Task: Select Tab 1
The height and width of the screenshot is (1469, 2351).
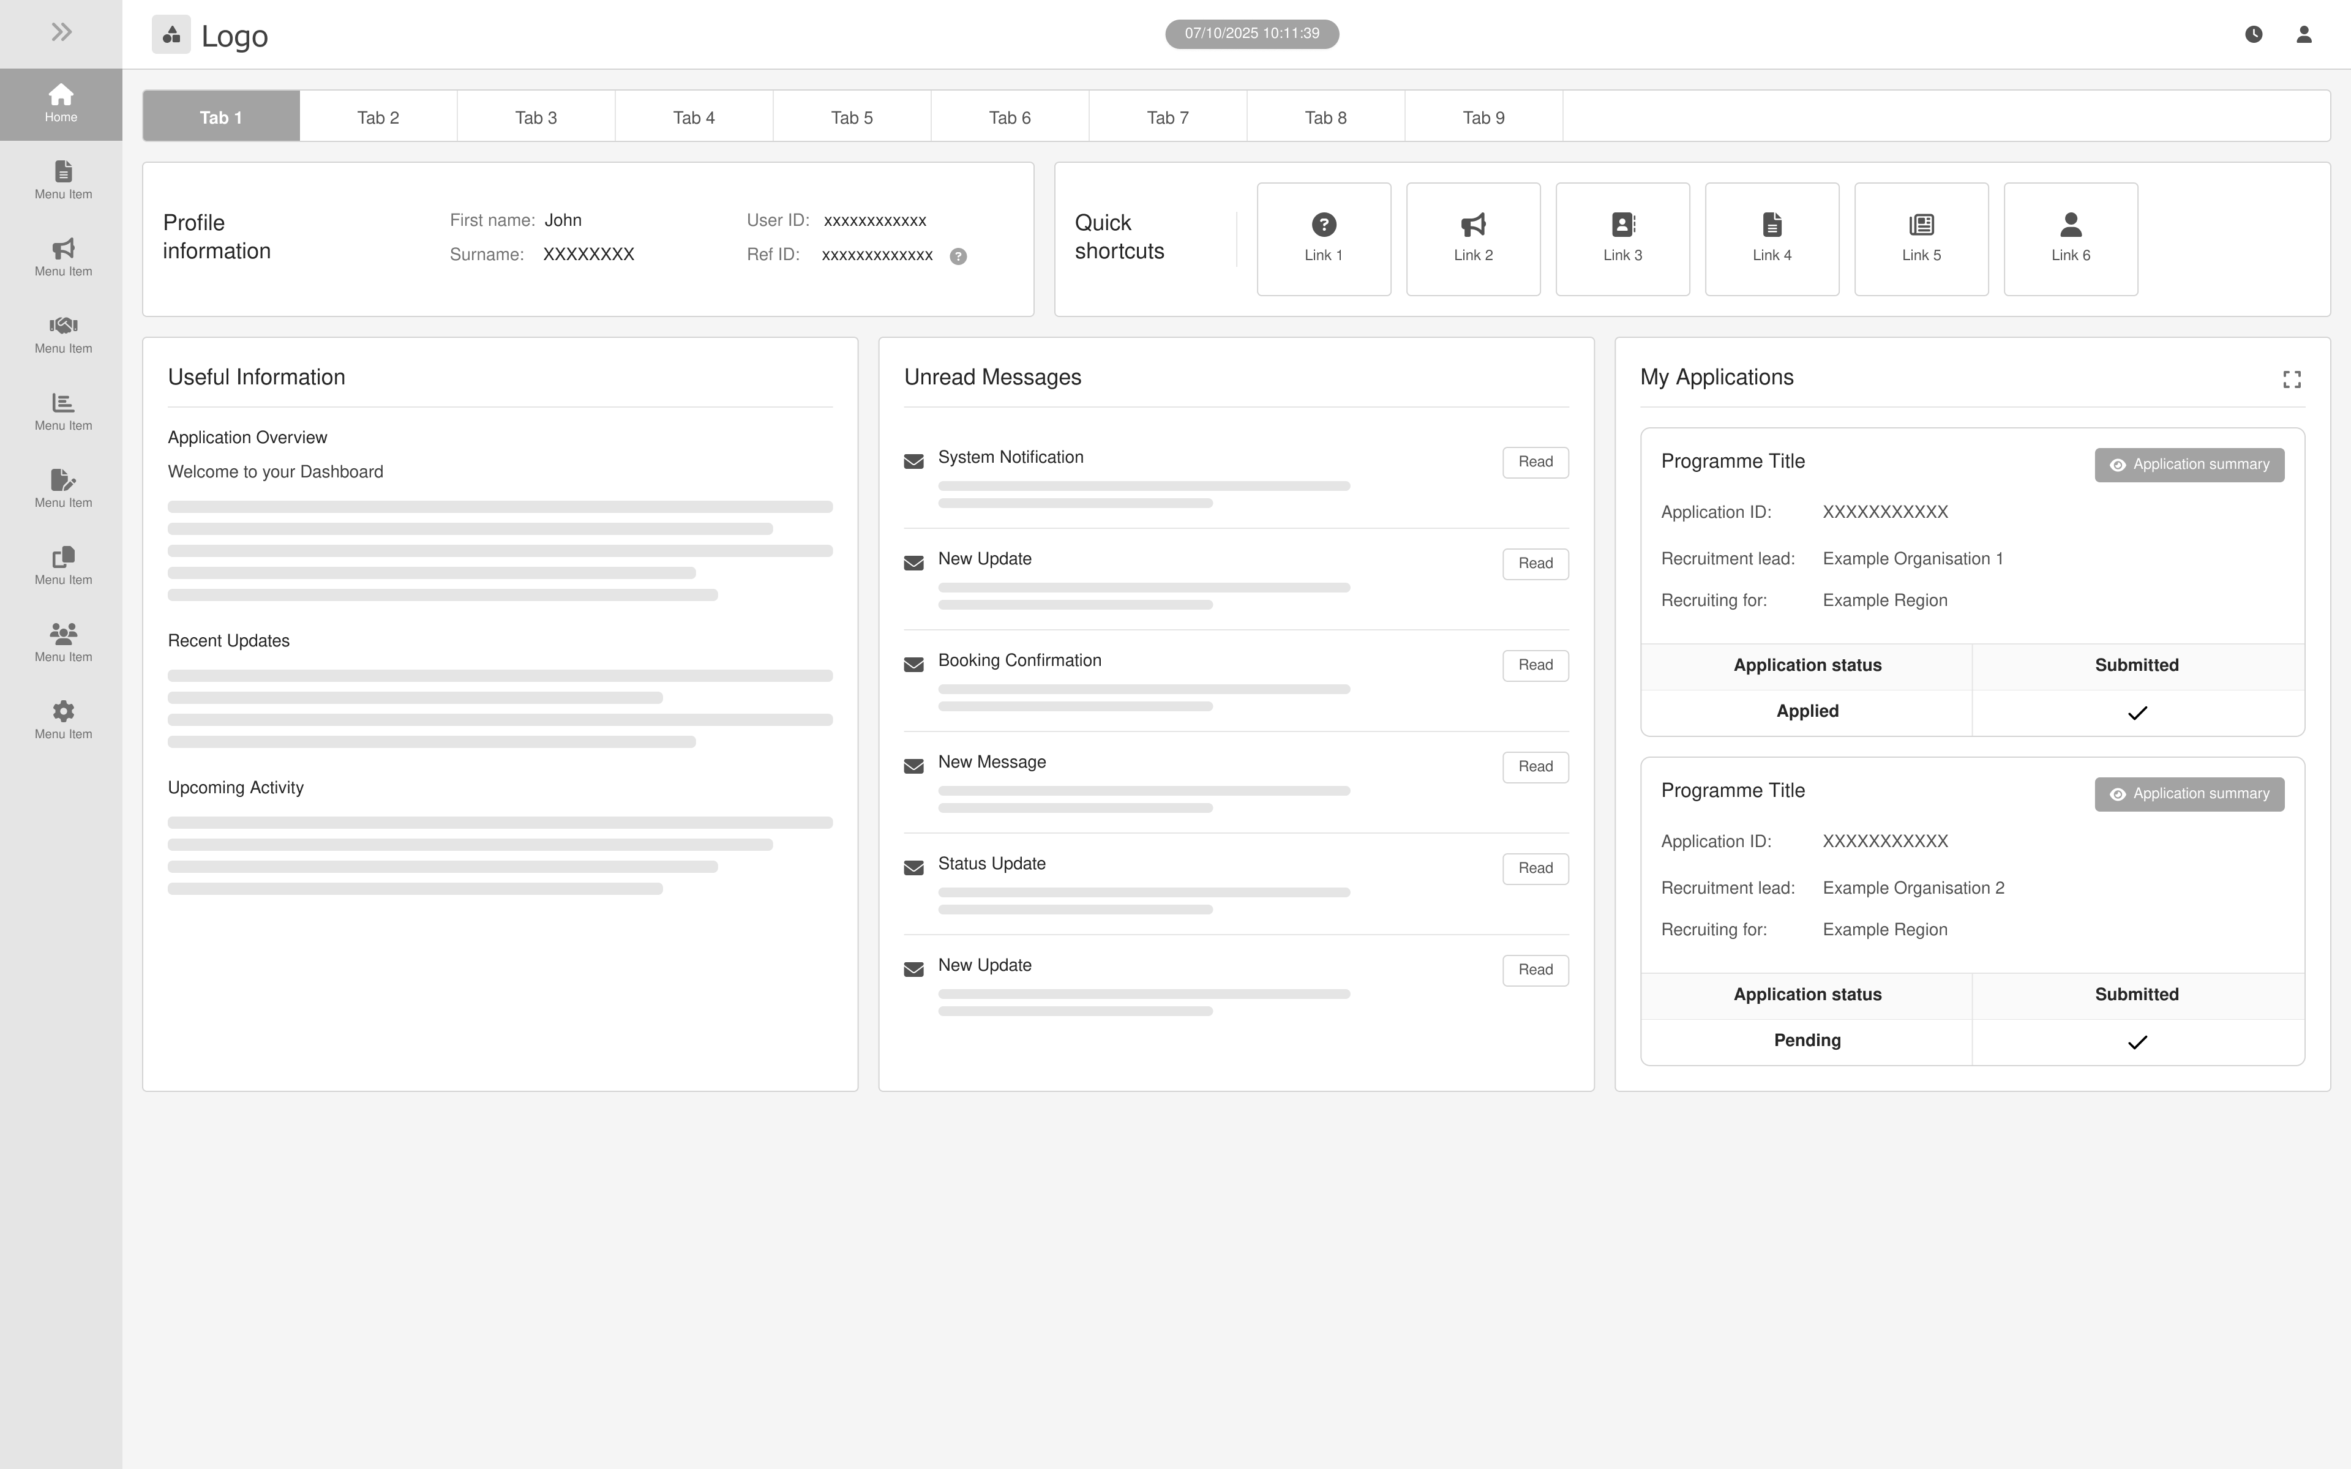Action: click(220, 116)
